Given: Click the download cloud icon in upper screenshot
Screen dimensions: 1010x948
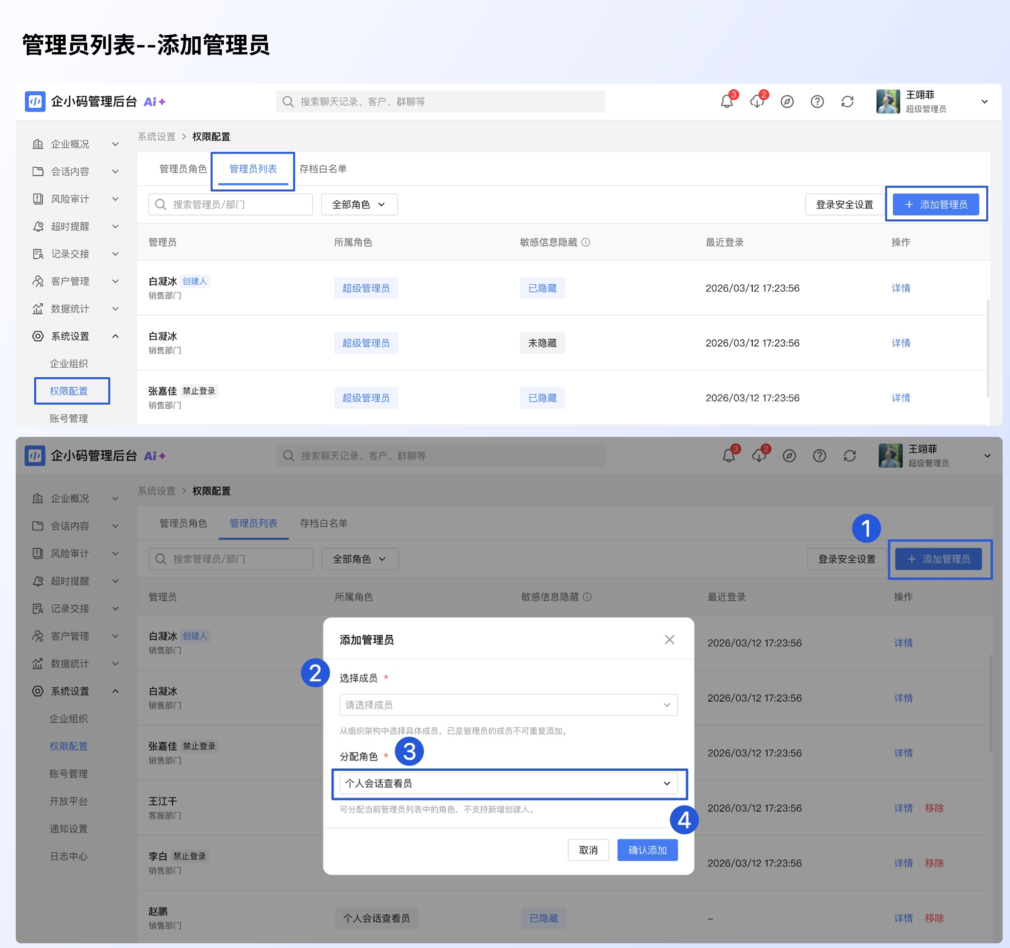Looking at the screenshot, I should tap(757, 102).
